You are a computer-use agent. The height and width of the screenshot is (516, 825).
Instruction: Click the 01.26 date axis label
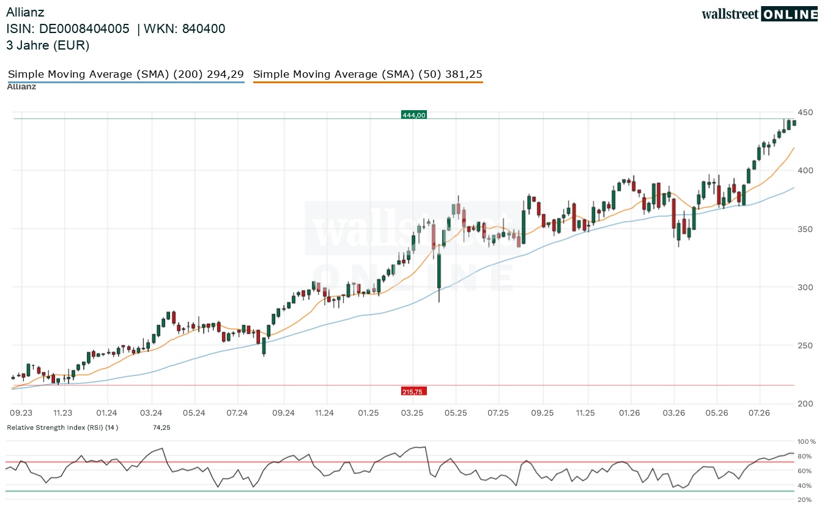click(629, 413)
